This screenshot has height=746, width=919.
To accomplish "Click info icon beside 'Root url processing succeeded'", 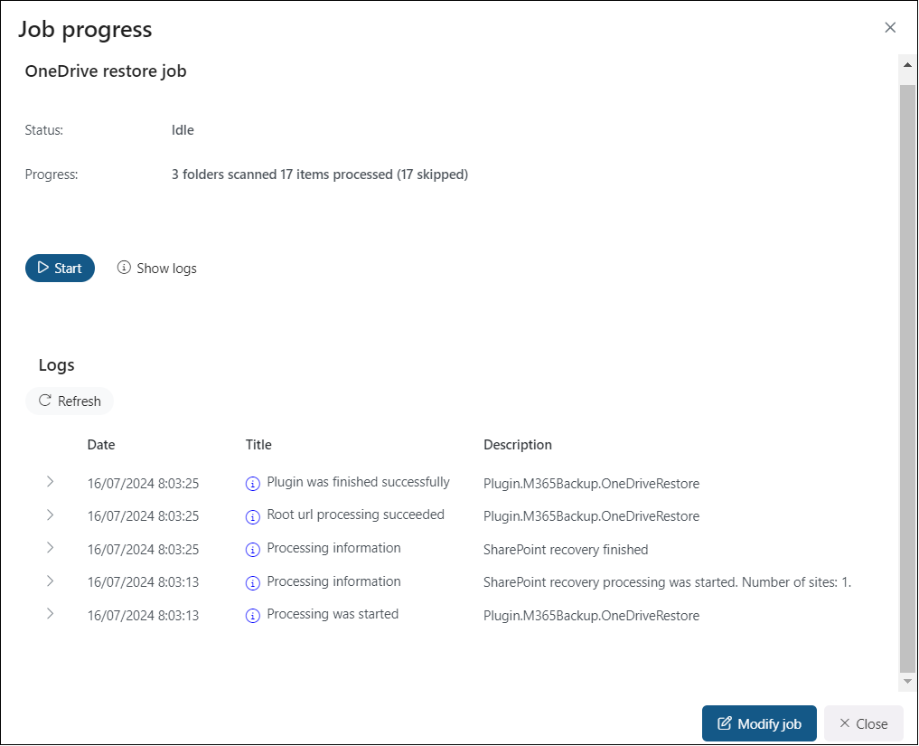I will [x=252, y=516].
